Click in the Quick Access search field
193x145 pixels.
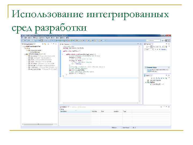click(153, 41)
